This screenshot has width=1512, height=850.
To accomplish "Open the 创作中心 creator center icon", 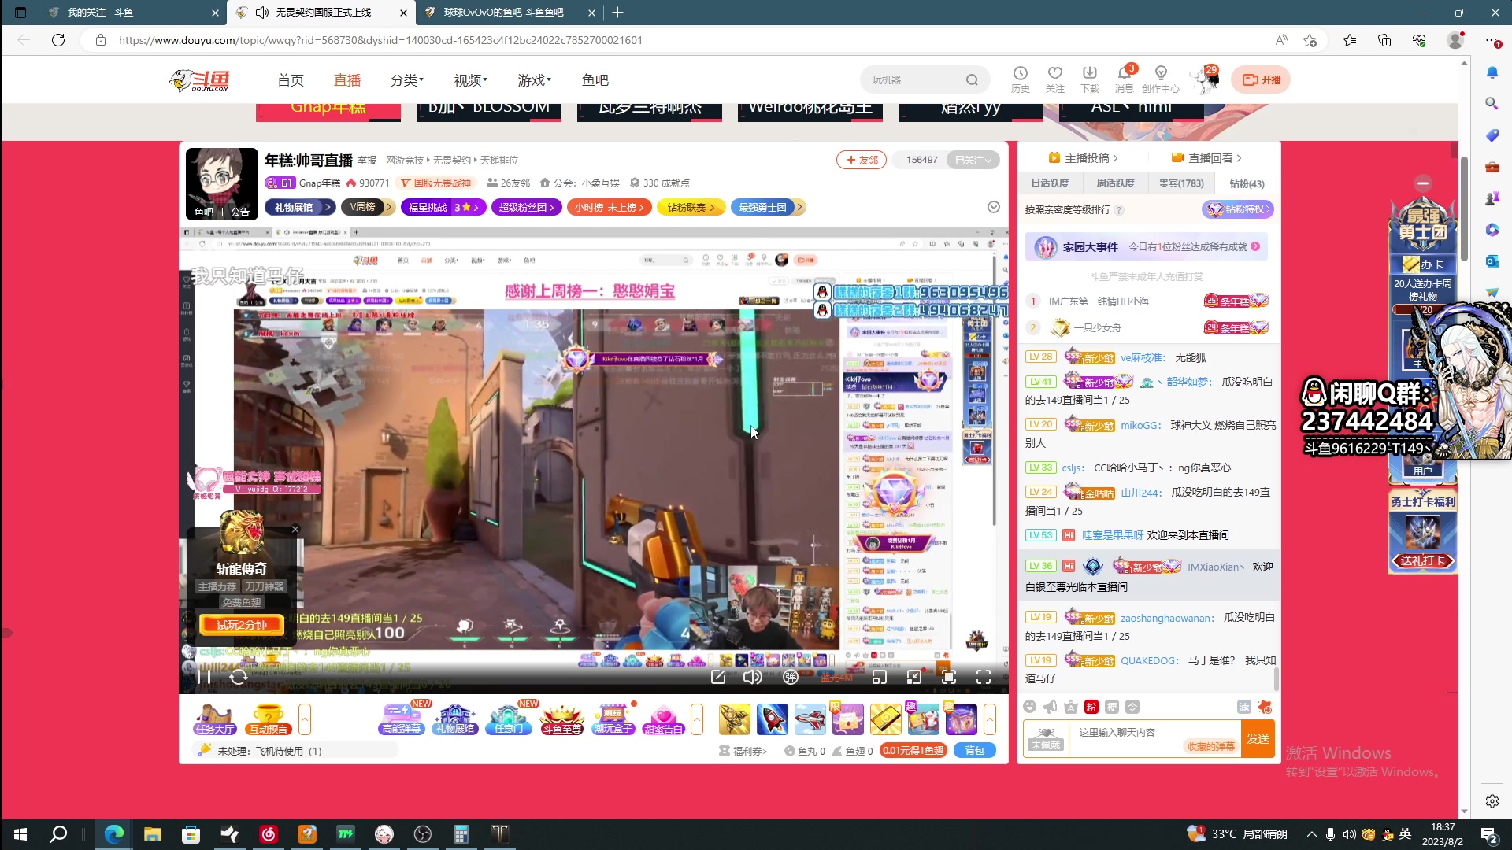I will [x=1161, y=79].
